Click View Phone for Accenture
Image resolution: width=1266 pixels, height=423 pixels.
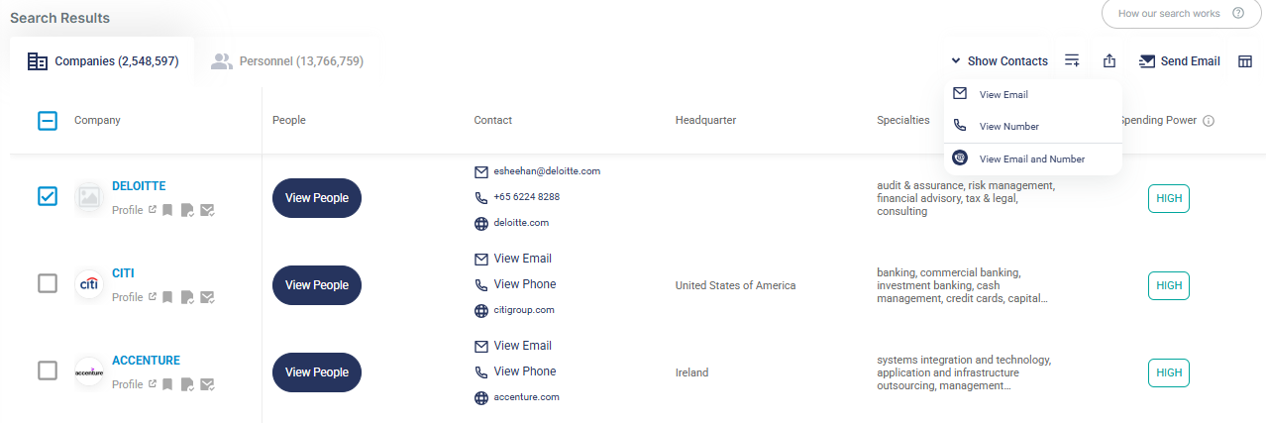point(525,371)
